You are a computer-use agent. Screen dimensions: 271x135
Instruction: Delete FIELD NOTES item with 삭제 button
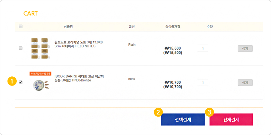pos(245,48)
